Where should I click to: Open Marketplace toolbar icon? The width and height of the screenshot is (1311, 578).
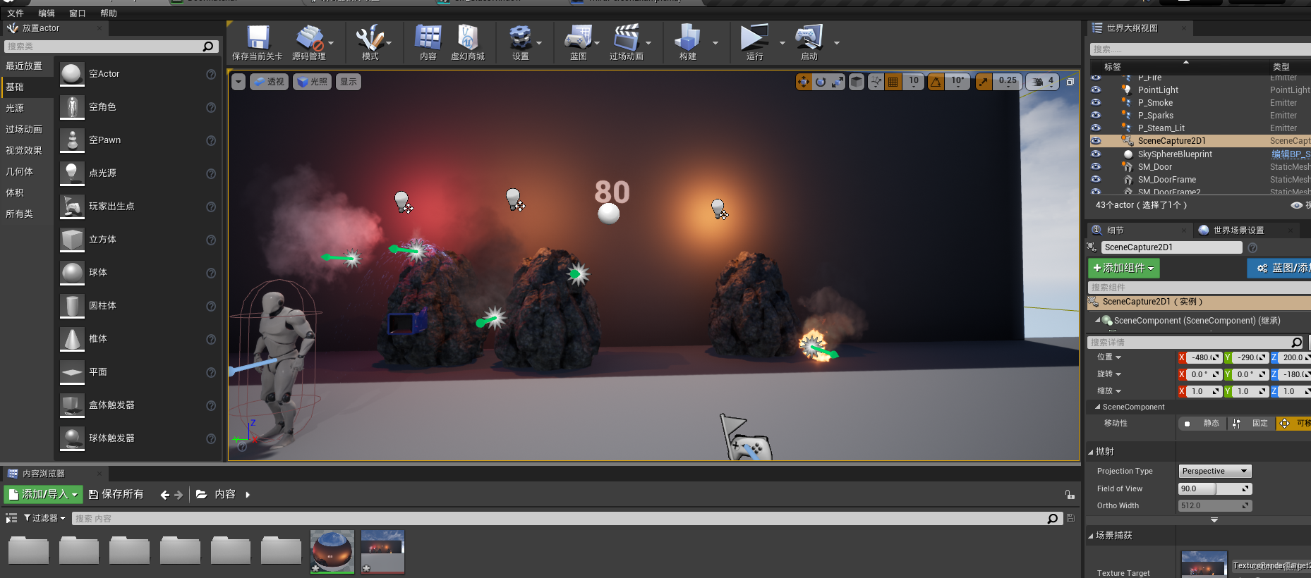467,37
